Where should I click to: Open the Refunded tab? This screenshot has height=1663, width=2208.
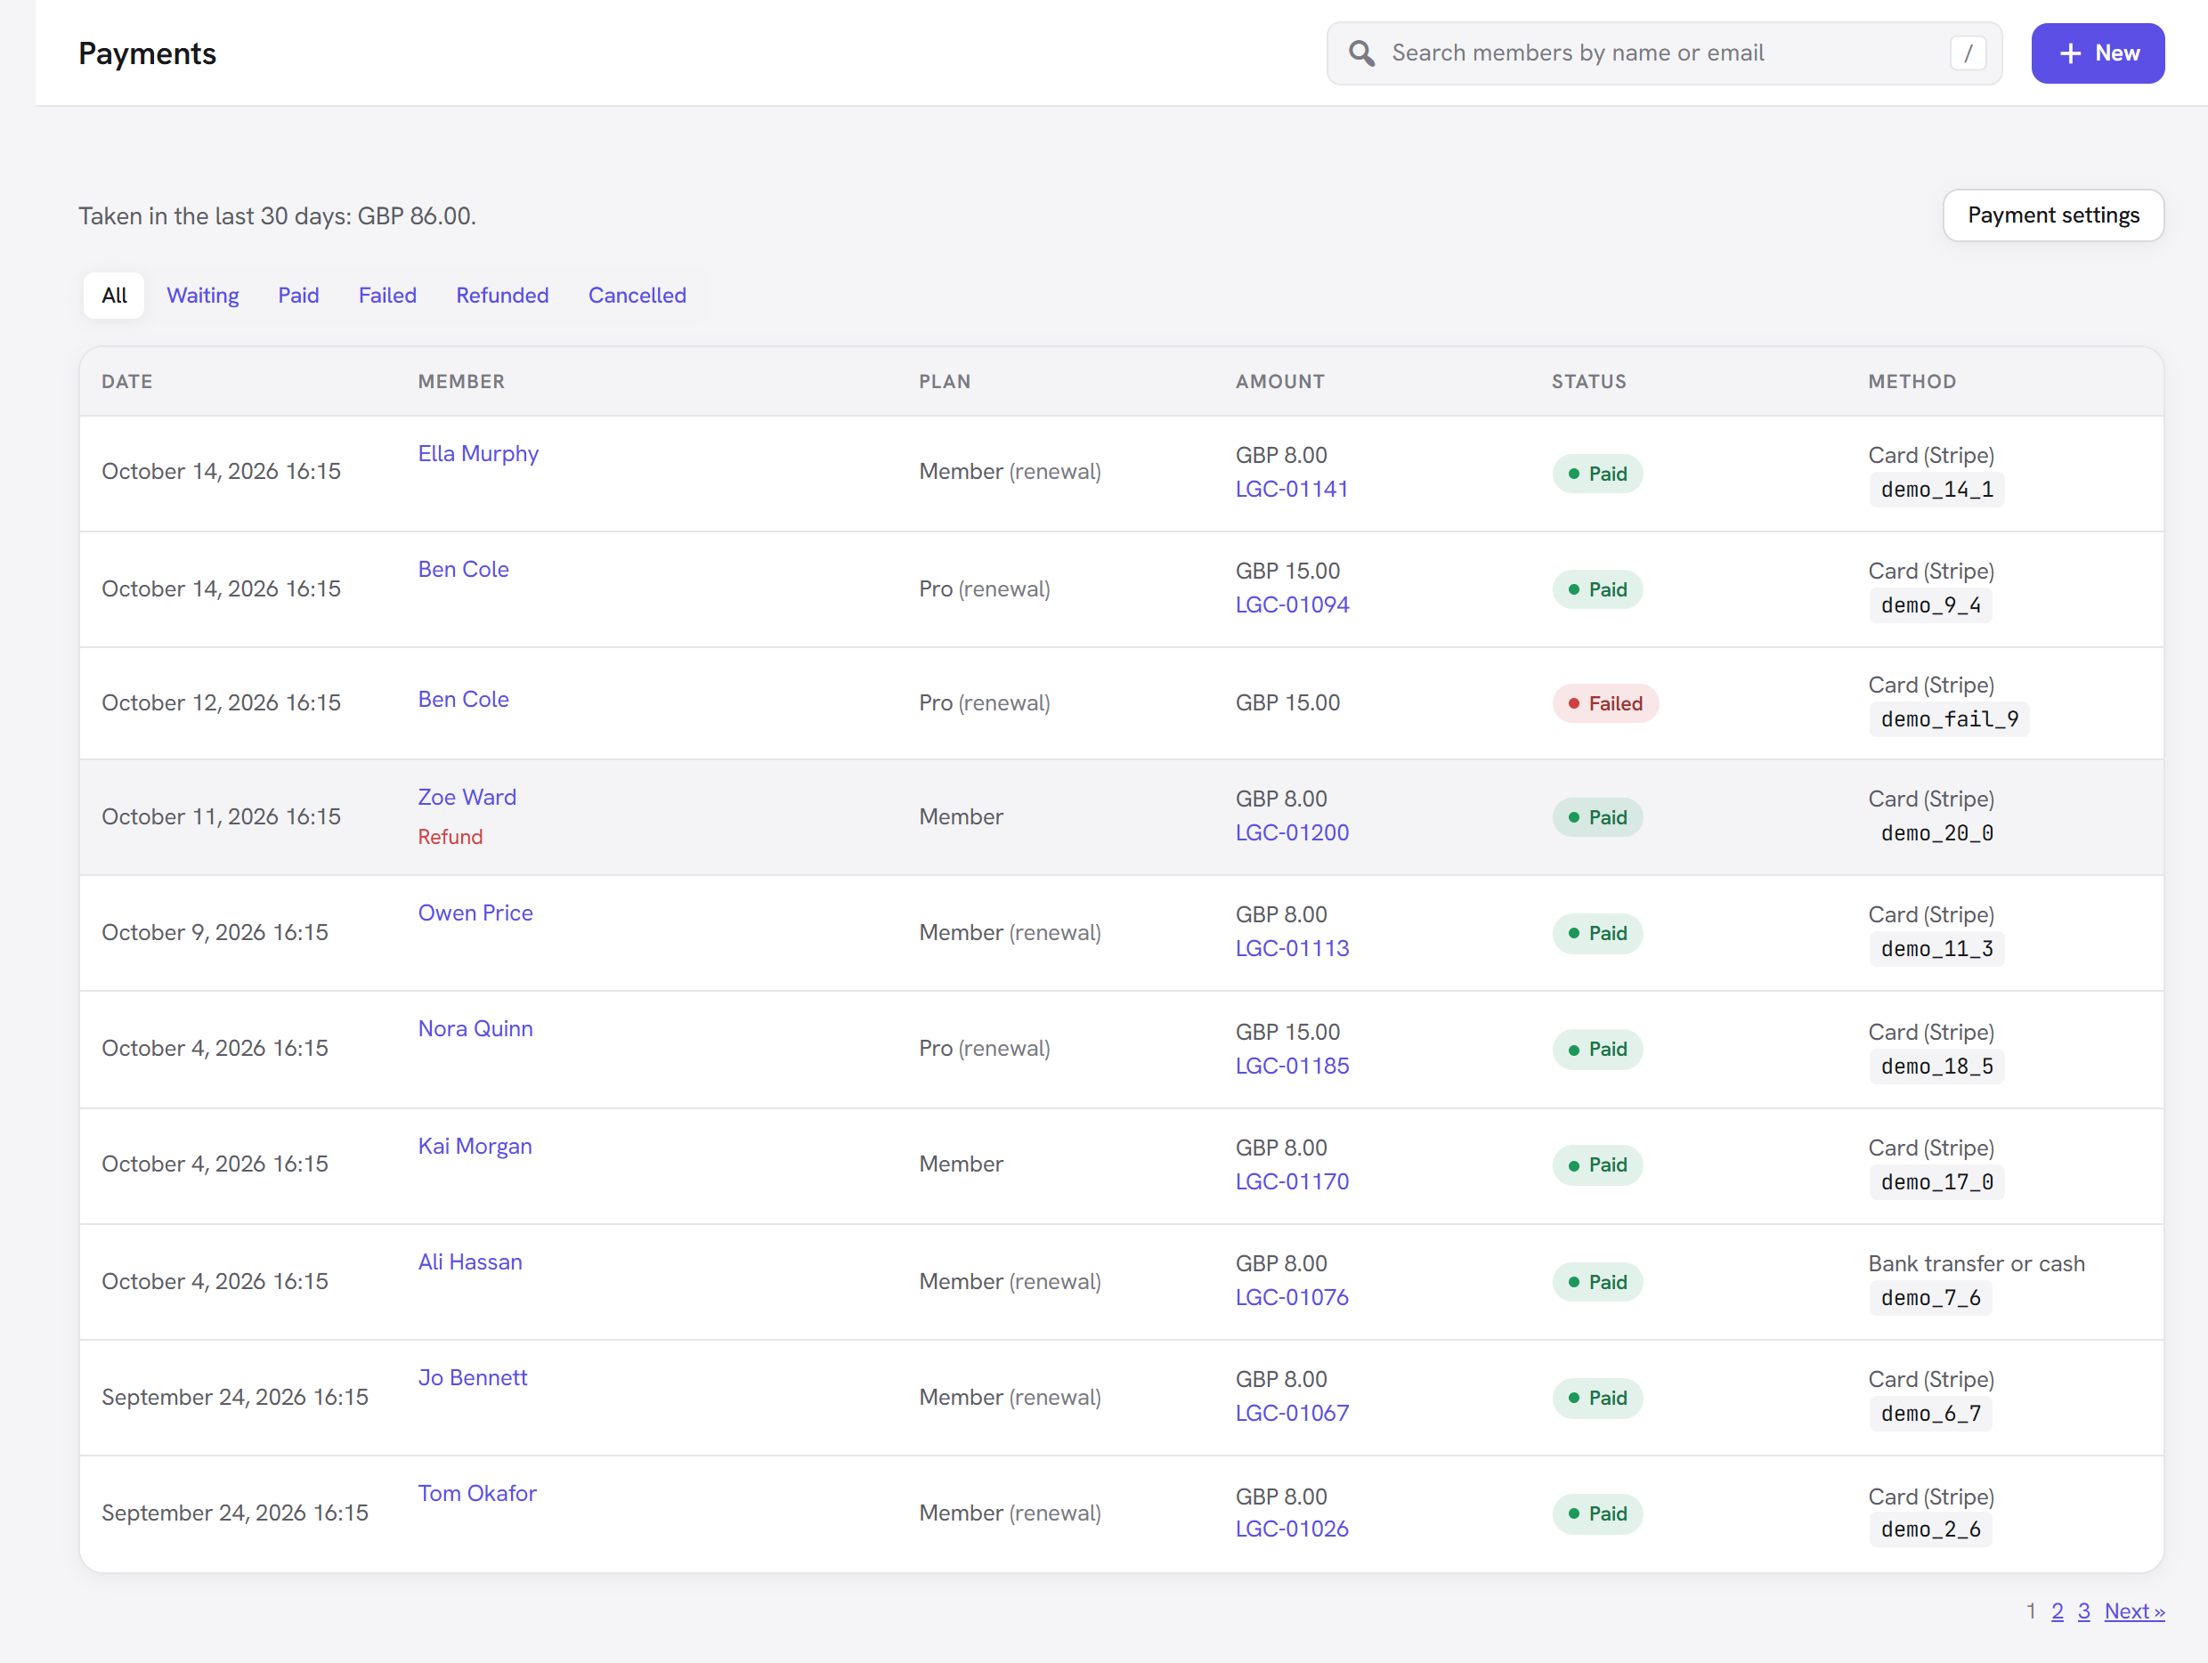tap(502, 296)
